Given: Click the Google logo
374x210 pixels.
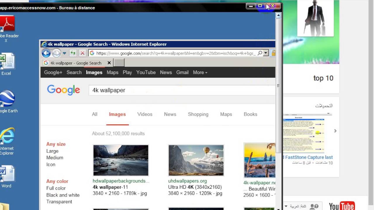Looking at the screenshot, I should (63, 90).
